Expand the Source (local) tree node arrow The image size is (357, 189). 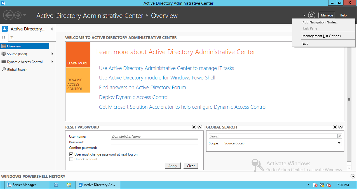[52, 54]
